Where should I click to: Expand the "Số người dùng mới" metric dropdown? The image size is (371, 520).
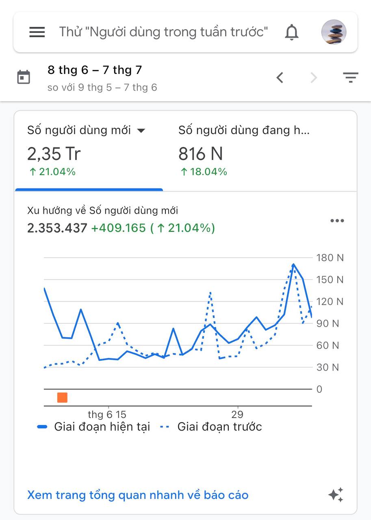(141, 130)
